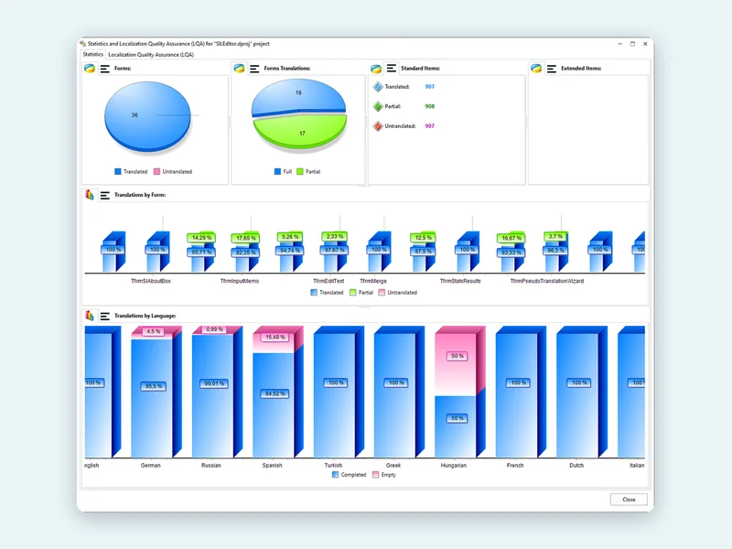This screenshot has height=549, width=732.
Task: Click the 97,67 % blue bar label
Action: [334, 250]
